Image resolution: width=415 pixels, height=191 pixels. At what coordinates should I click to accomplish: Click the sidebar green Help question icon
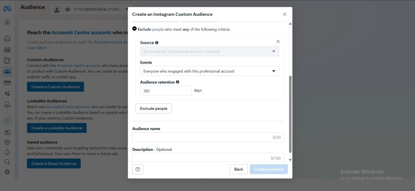tap(7, 121)
